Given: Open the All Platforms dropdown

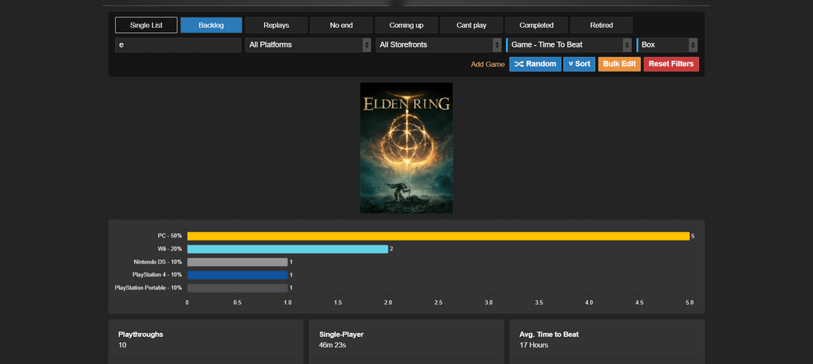Looking at the screenshot, I should 308,45.
